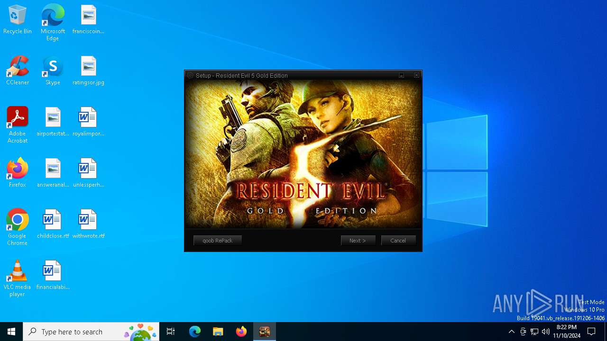This screenshot has width=607, height=341.
Task: Select the airportestat image file icon
Action: click(x=53, y=122)
